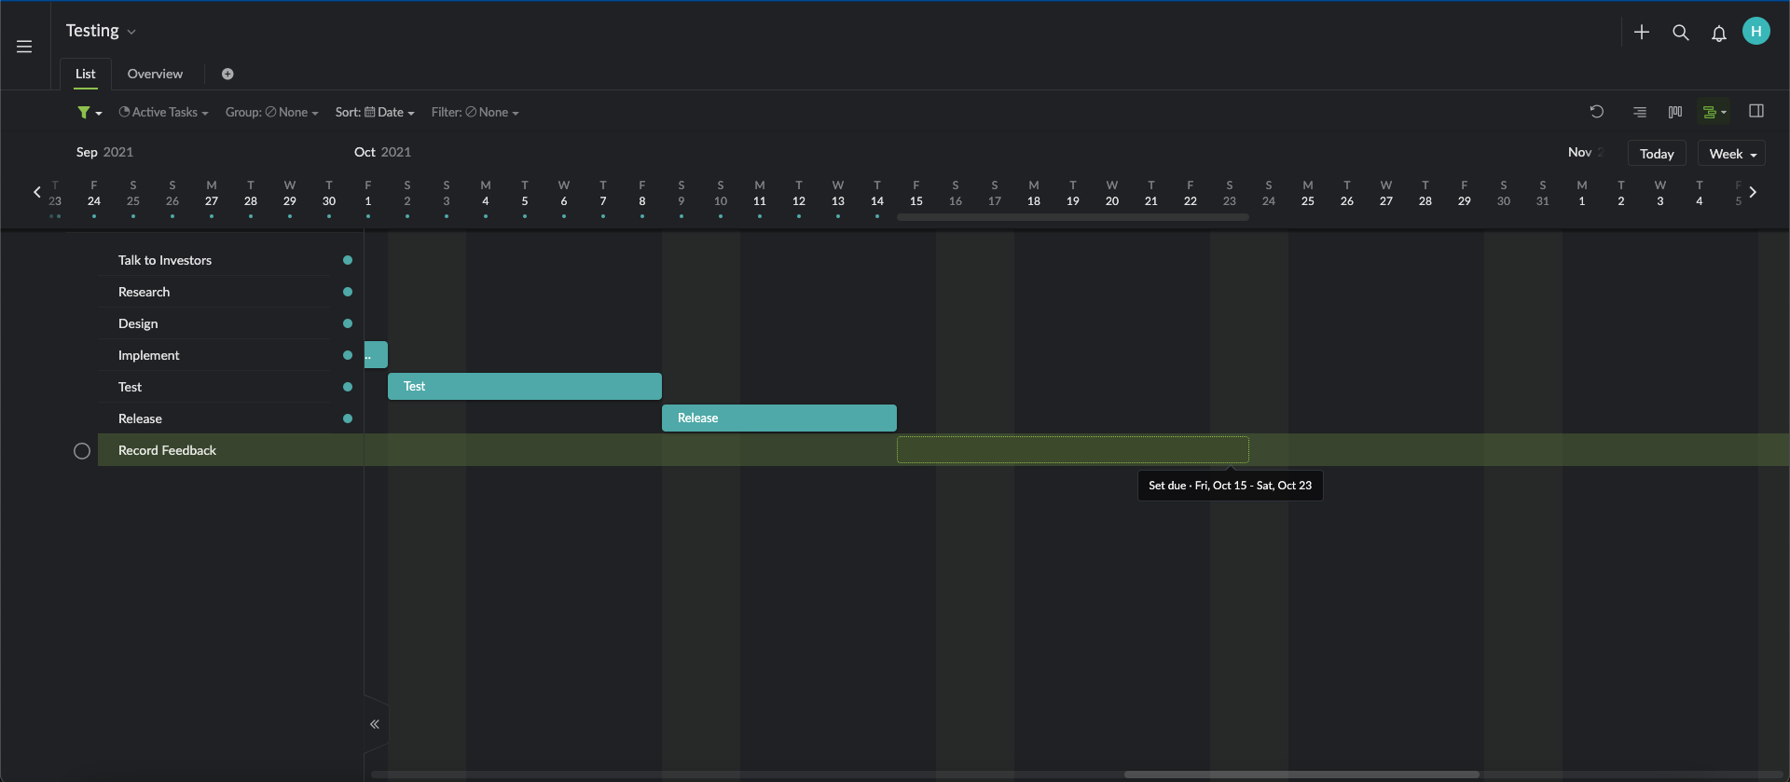Go to previous dates with left arrow

(37, 192)
